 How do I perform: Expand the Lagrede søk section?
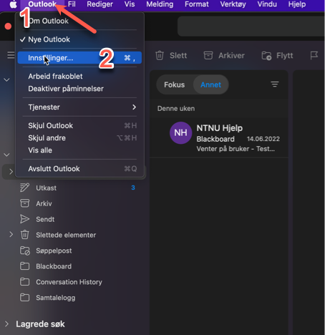click(x=6, y=324)
